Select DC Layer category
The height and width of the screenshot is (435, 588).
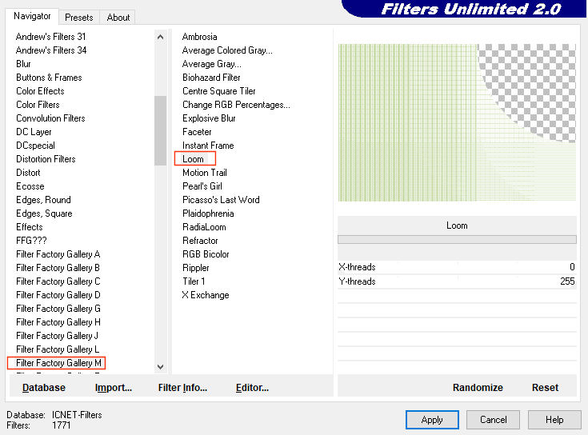pos(34,132)
